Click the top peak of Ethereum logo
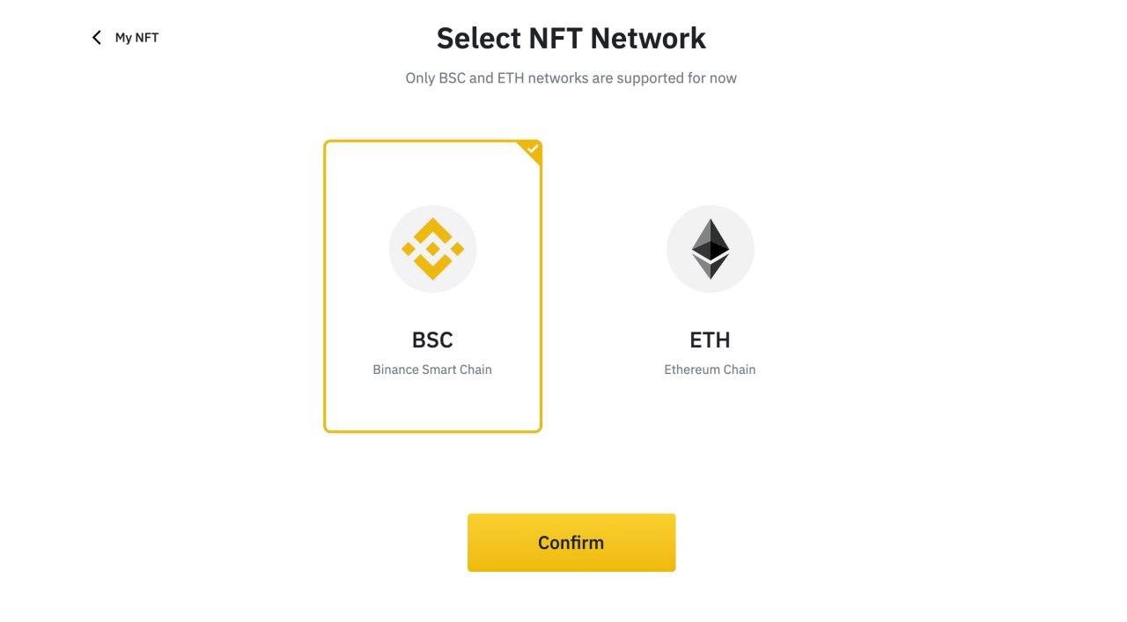The image size is (1127, 622). click(710, 225)
